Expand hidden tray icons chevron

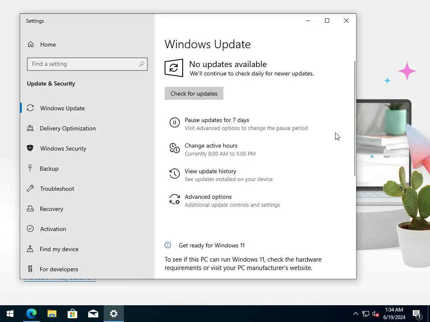[355, 314]
